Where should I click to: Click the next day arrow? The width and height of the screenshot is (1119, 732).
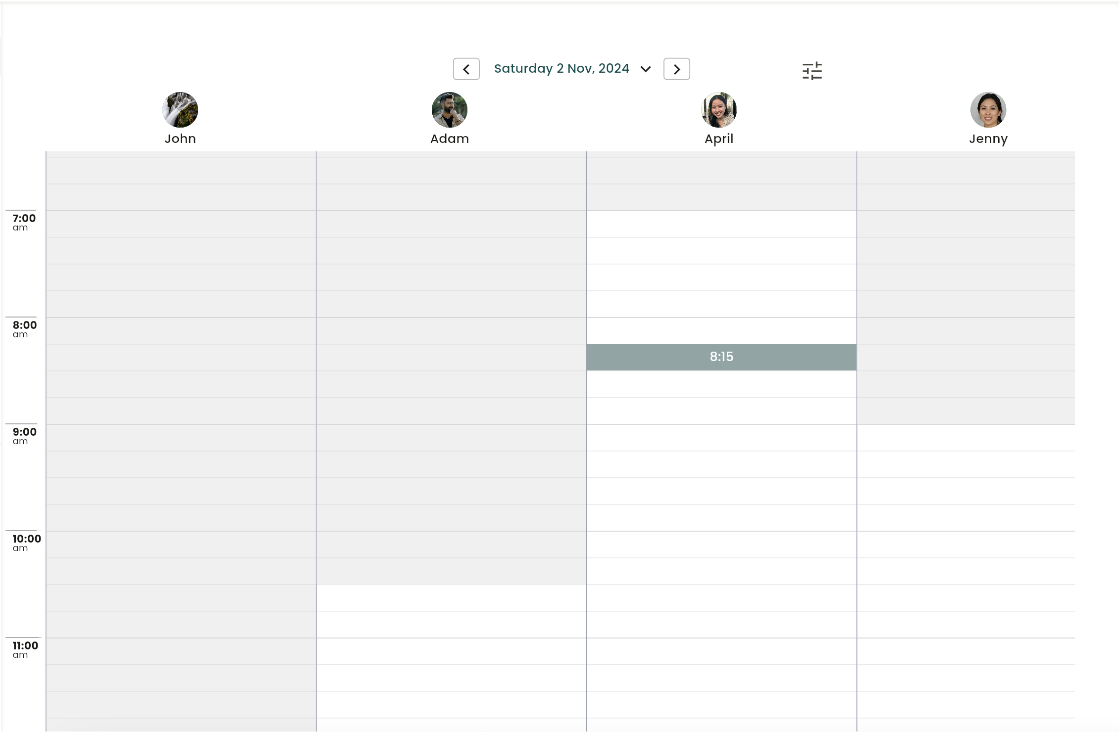(676, 69)
